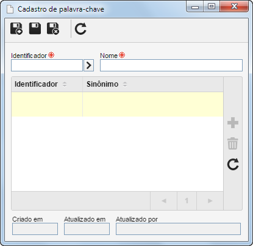Add a synonym with the plus icon
Screen dimensions: 253x246
pos(233,123)
